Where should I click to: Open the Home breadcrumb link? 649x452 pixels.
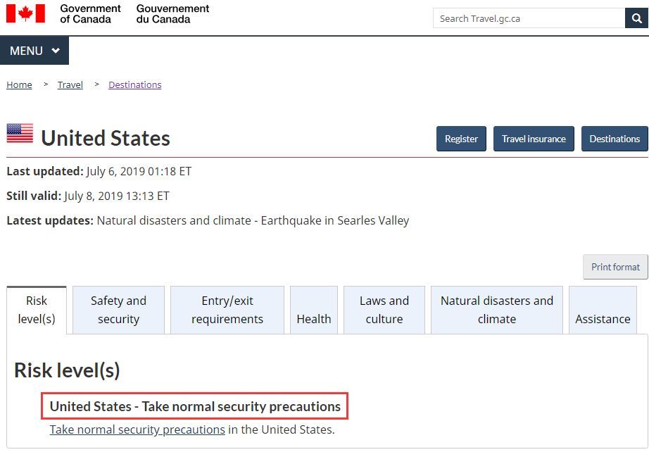click(19, 85)
